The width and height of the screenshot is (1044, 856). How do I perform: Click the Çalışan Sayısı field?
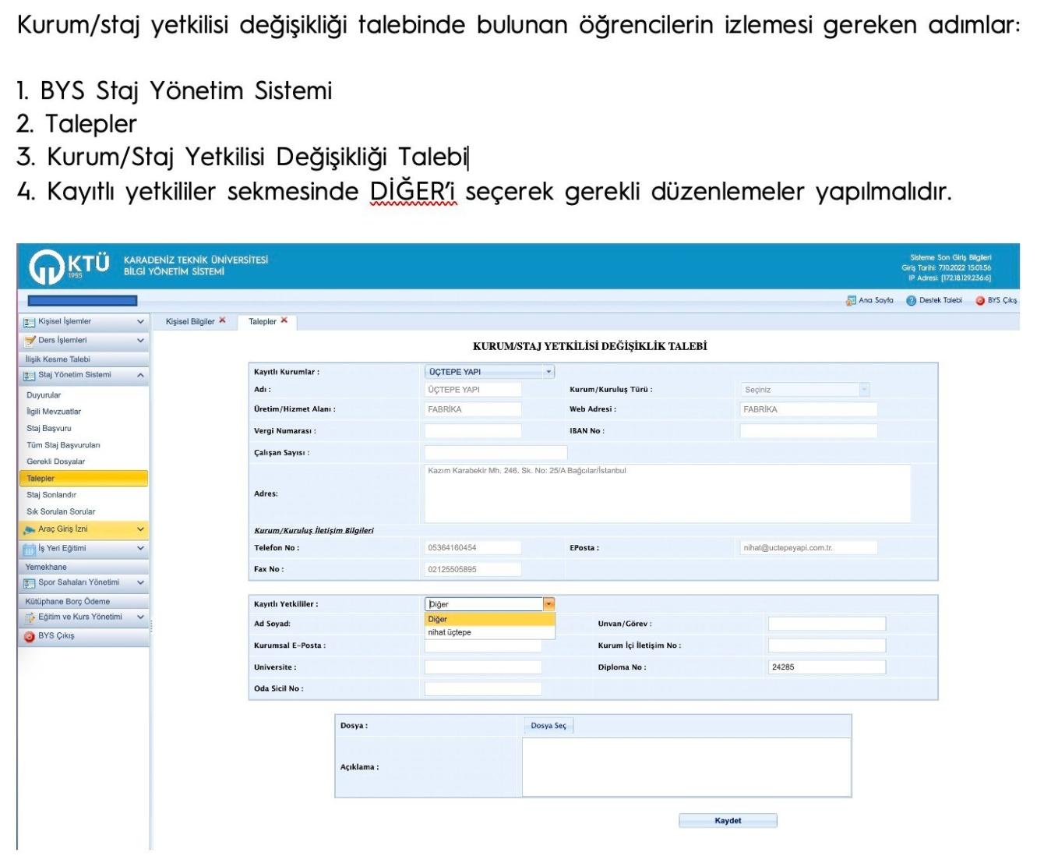coord(496,452)
